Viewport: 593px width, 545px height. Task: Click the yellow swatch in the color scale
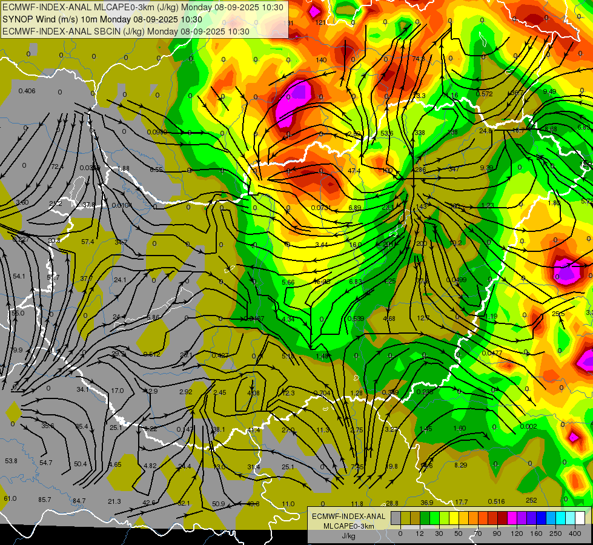454,518
